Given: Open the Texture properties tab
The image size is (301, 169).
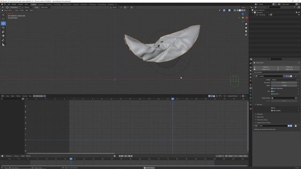Looking at the screenshot, I should (x=251, y=108).
